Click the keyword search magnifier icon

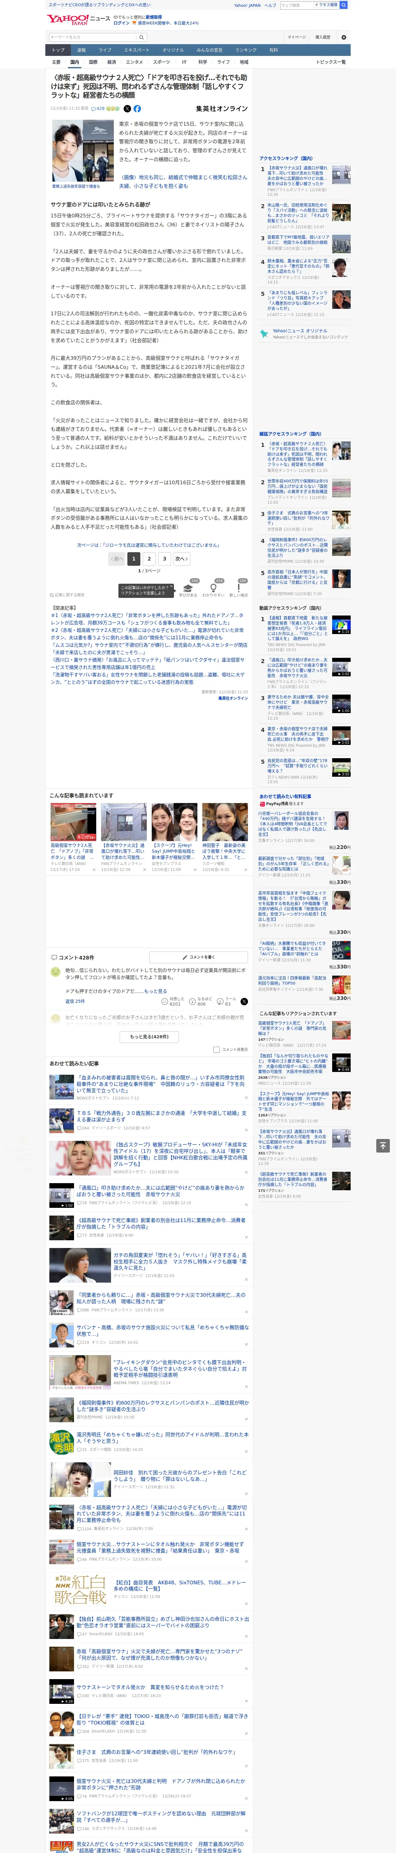142,37
